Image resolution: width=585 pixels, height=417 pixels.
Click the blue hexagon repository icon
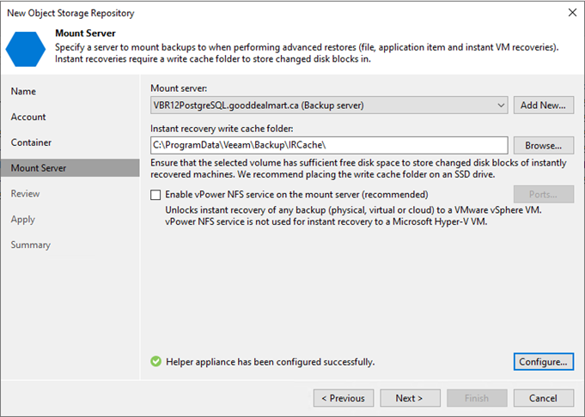point(26,49)
